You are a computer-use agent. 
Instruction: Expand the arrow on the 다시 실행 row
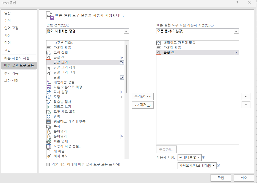(122, 92)
